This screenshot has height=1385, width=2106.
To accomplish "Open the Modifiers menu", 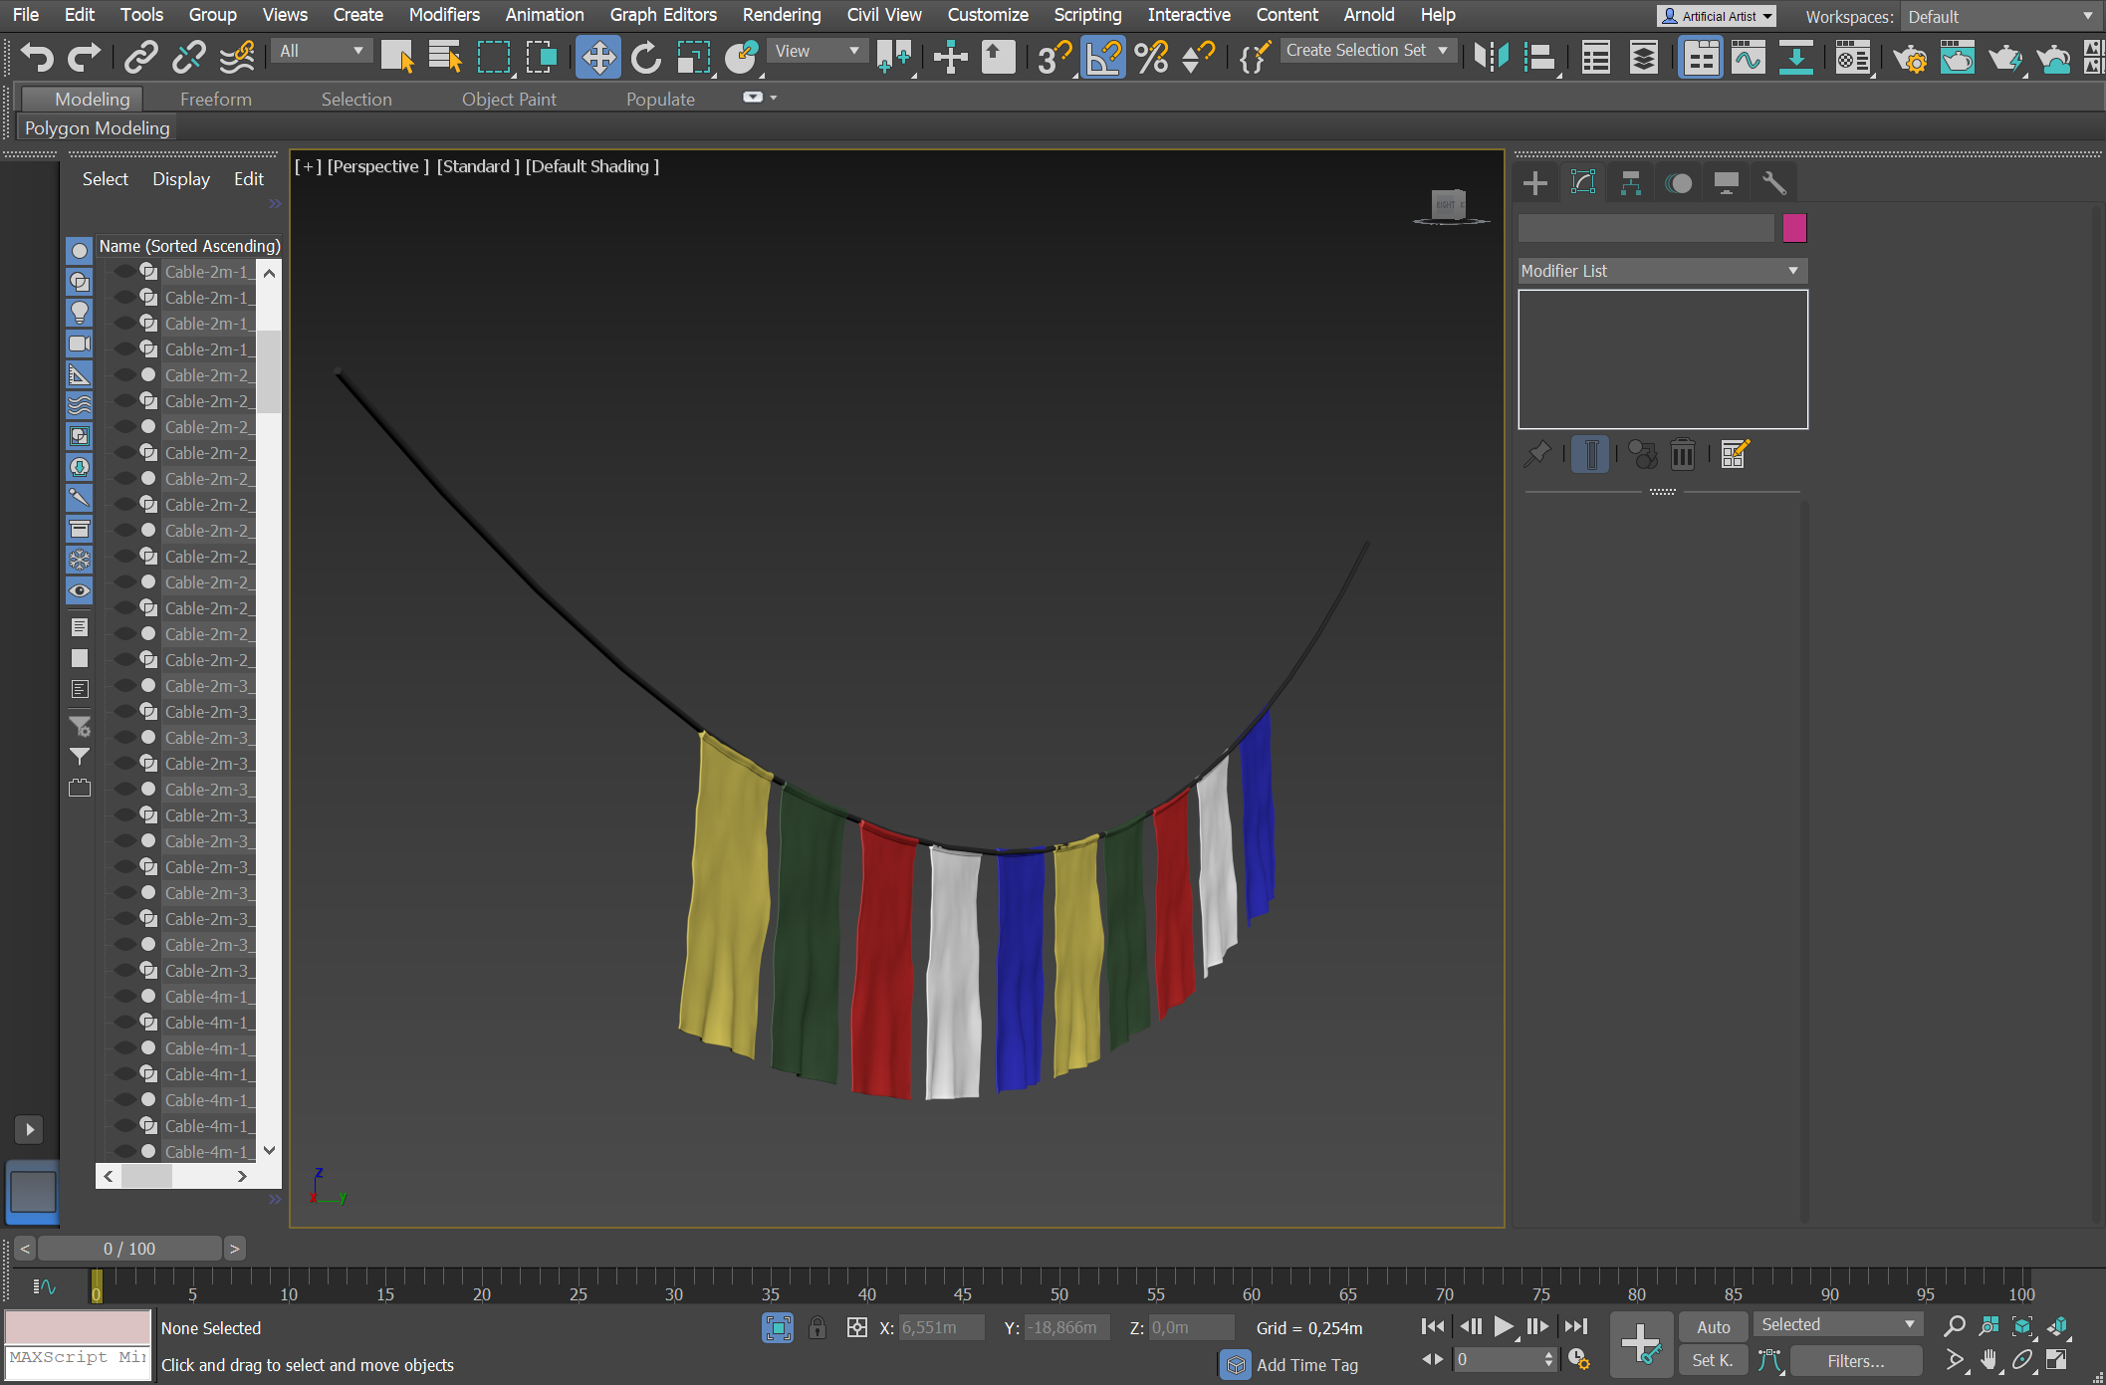I will tap(444, 14).
